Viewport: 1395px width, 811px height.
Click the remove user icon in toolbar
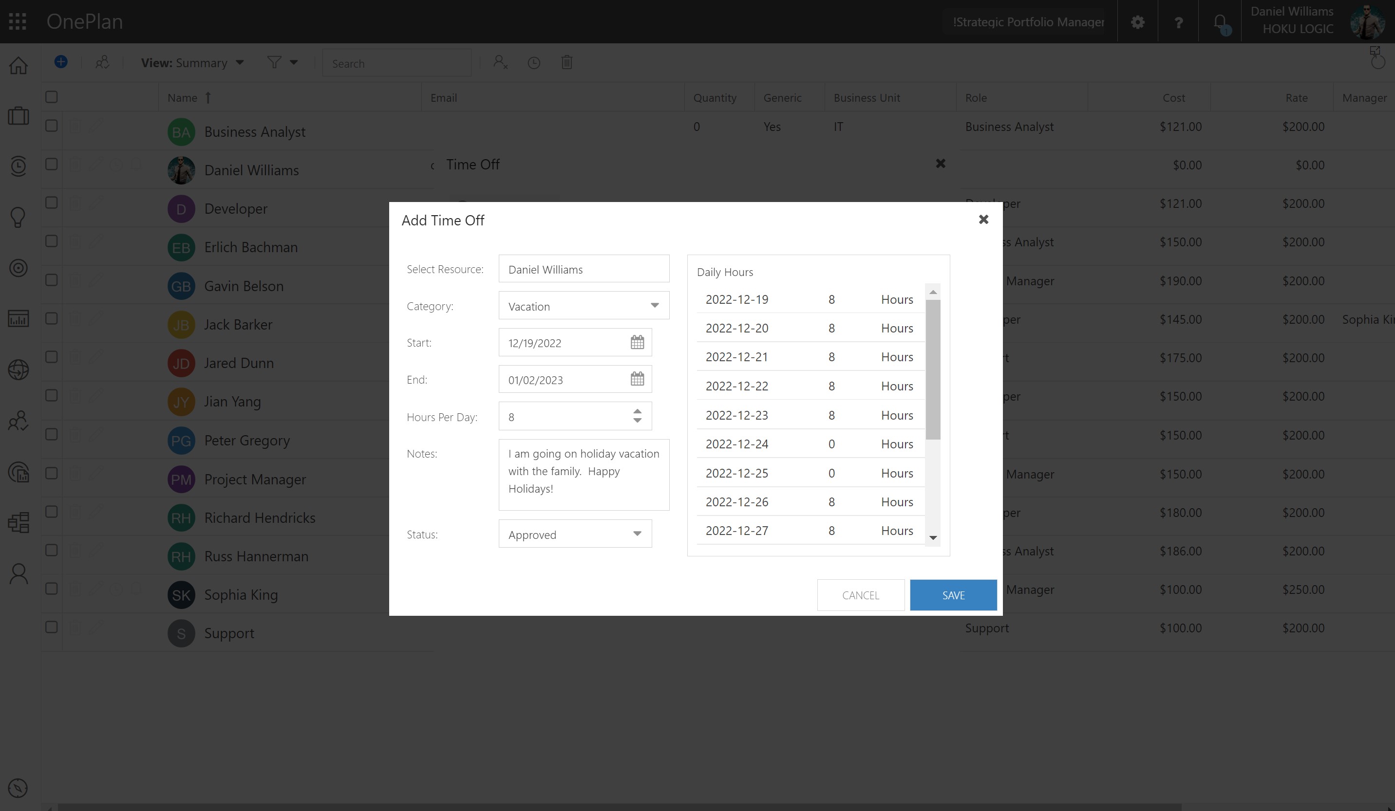click(500, 62)
